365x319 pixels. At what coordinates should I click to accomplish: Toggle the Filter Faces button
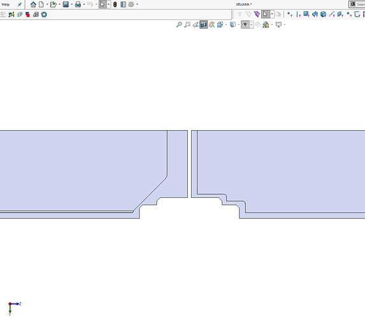[x=306, y=15]
